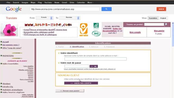Open D'herbes aromatiques sublink

coord(26,70)
